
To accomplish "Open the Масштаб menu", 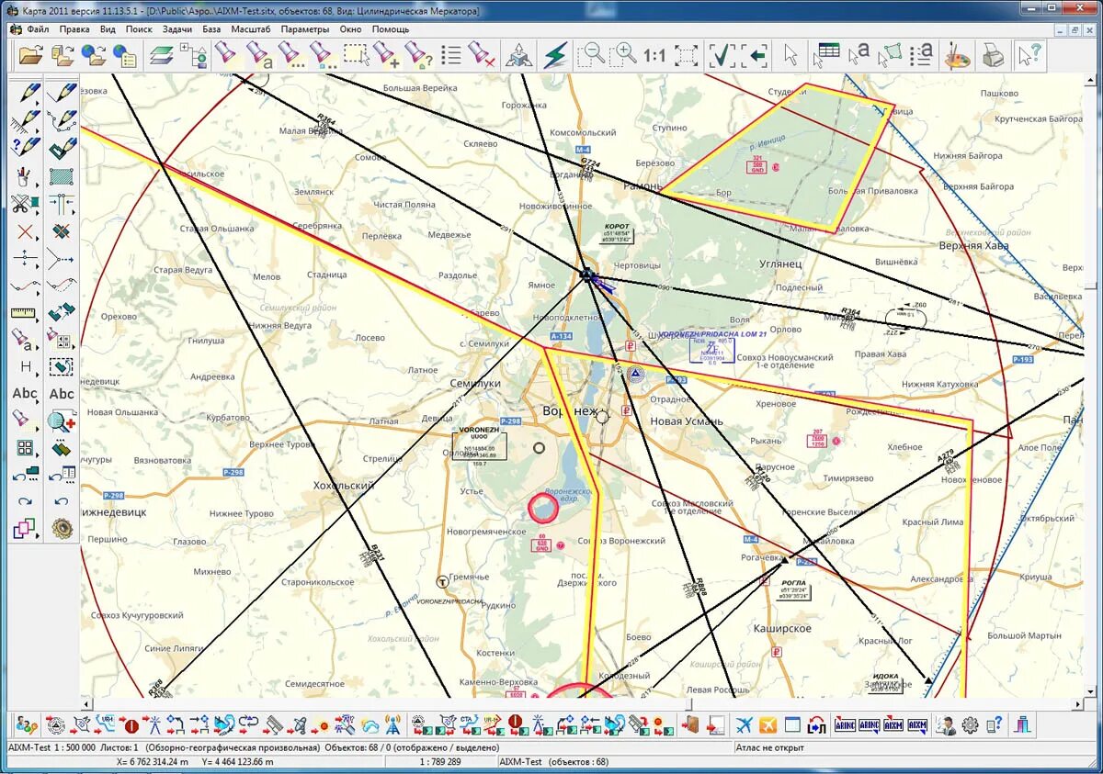I will coord(250,29).
